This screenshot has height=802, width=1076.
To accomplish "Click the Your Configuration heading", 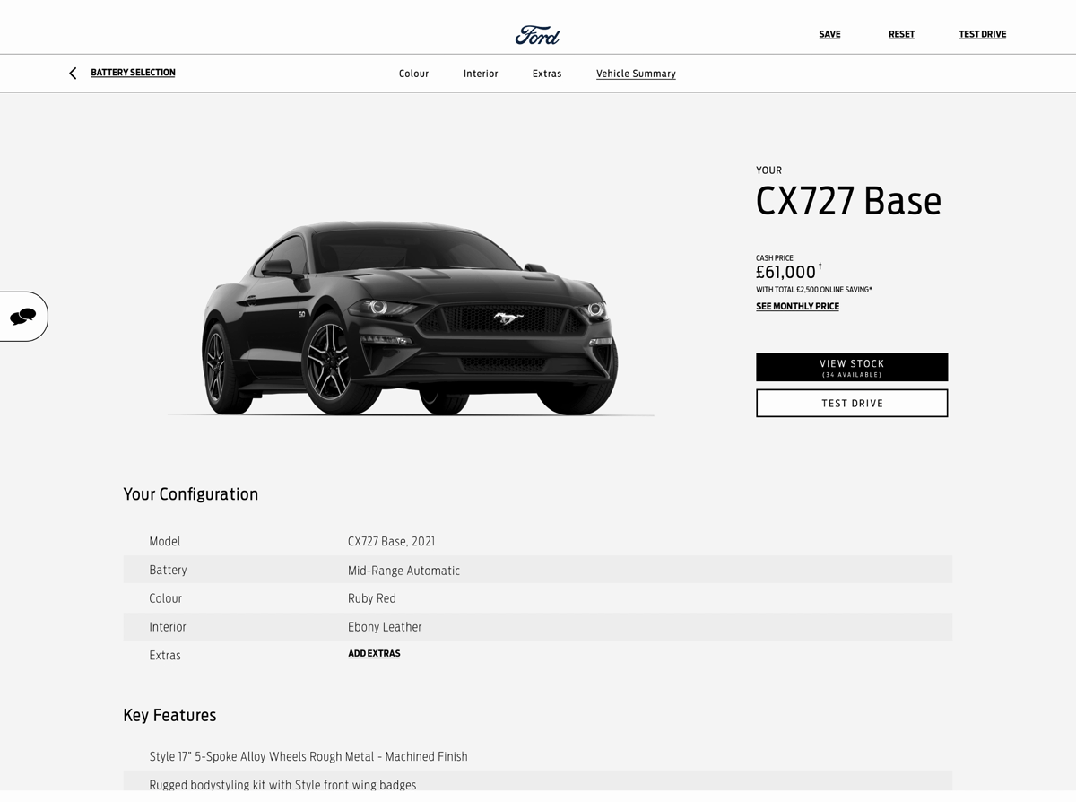I will coord(191,494).
